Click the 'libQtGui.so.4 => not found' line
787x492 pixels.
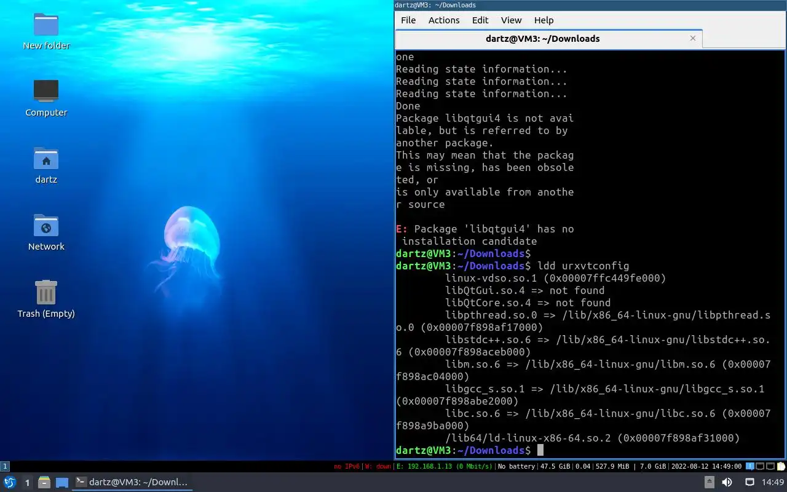tap(524, 290)
